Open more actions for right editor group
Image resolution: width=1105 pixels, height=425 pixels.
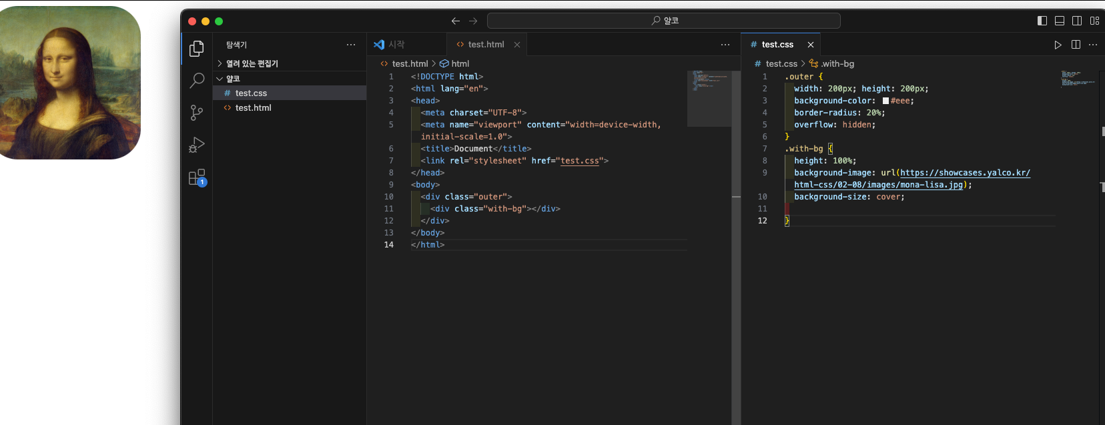(1093, 45)
